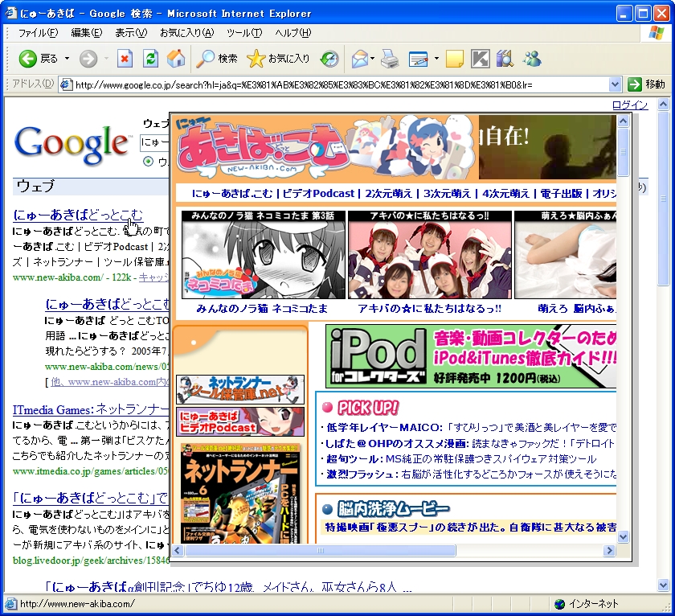Open ITmedia Games search result link
Viewport: 675px width, 616px height.
[x=90, y=409]
